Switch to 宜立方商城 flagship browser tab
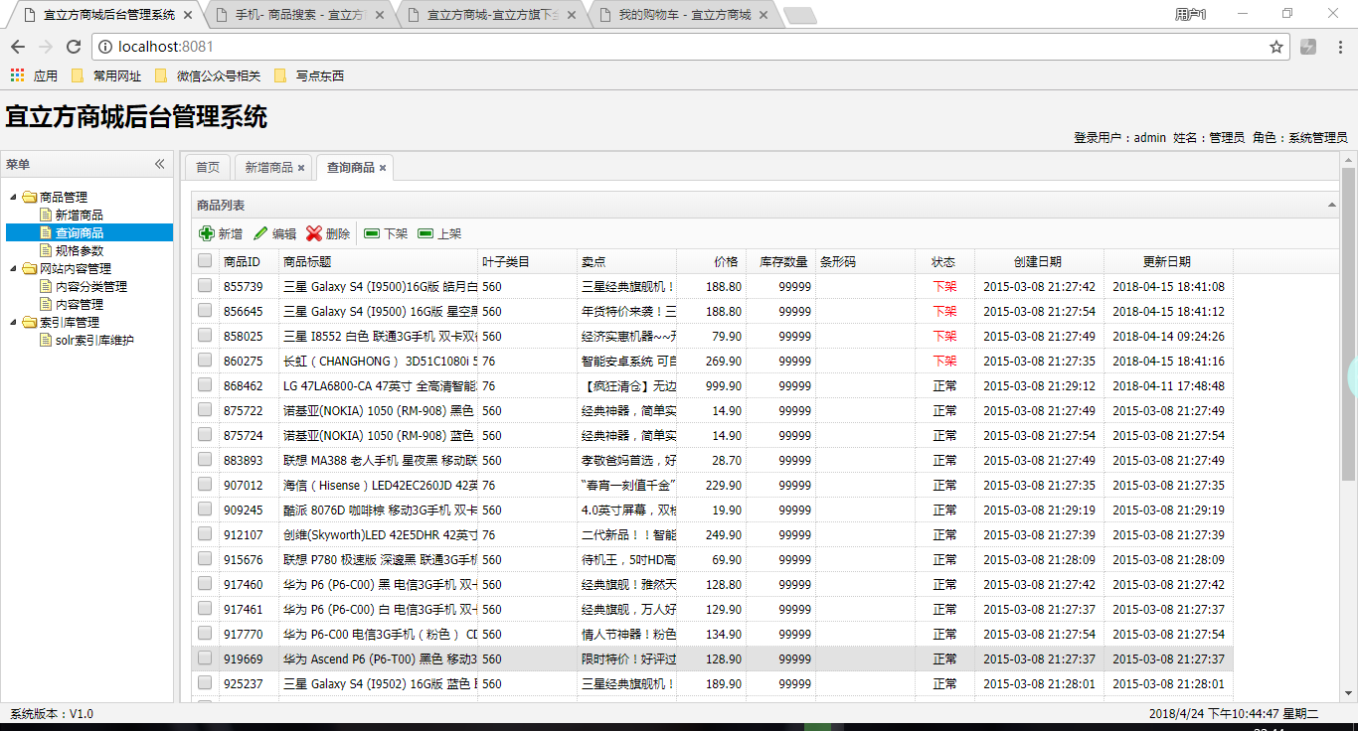 coord(491,15)
